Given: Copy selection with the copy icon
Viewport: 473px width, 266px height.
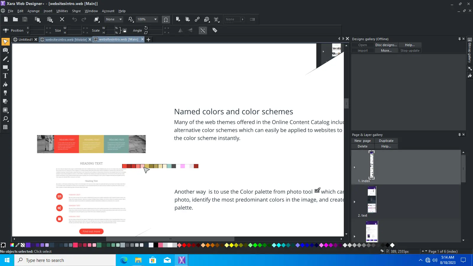Looking at the screenshot, I should [x=38, y=19].
